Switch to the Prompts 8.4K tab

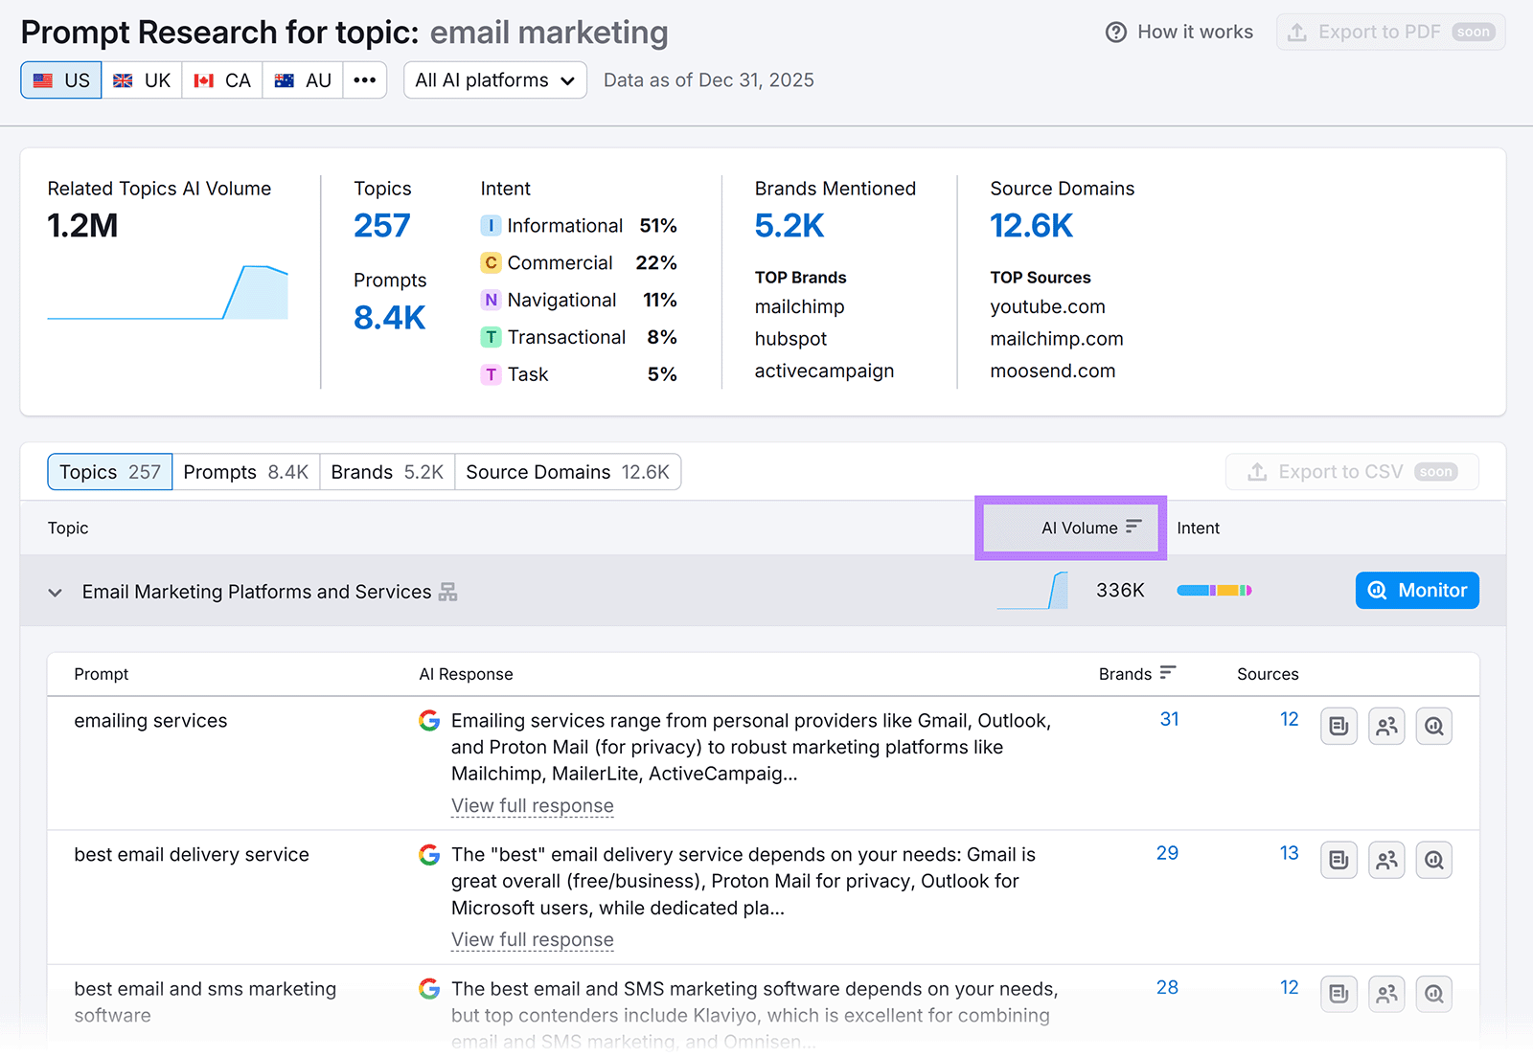tap(245, 471)
